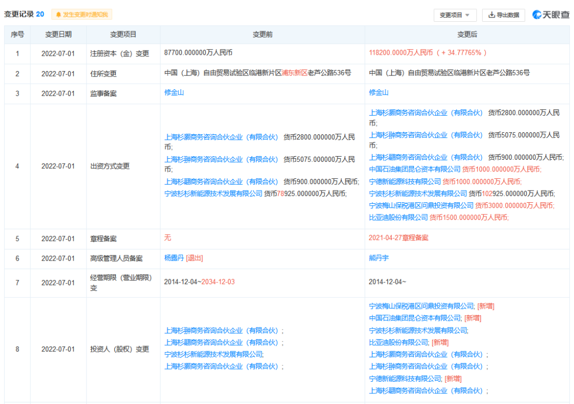This screenshot has height=404, width=574.
Task: Open 宁波梅山保税港区问鼎投资有限公司 link in row 8
Action: [x=421, y=306]
